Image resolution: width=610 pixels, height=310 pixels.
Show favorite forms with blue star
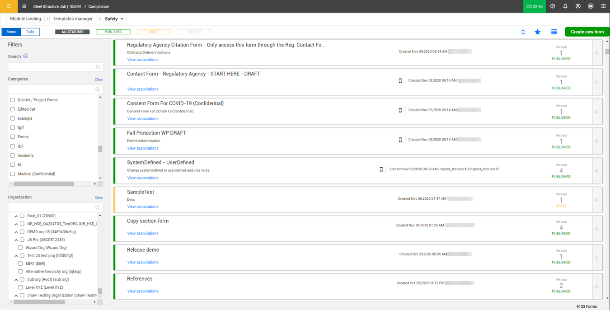537,32
